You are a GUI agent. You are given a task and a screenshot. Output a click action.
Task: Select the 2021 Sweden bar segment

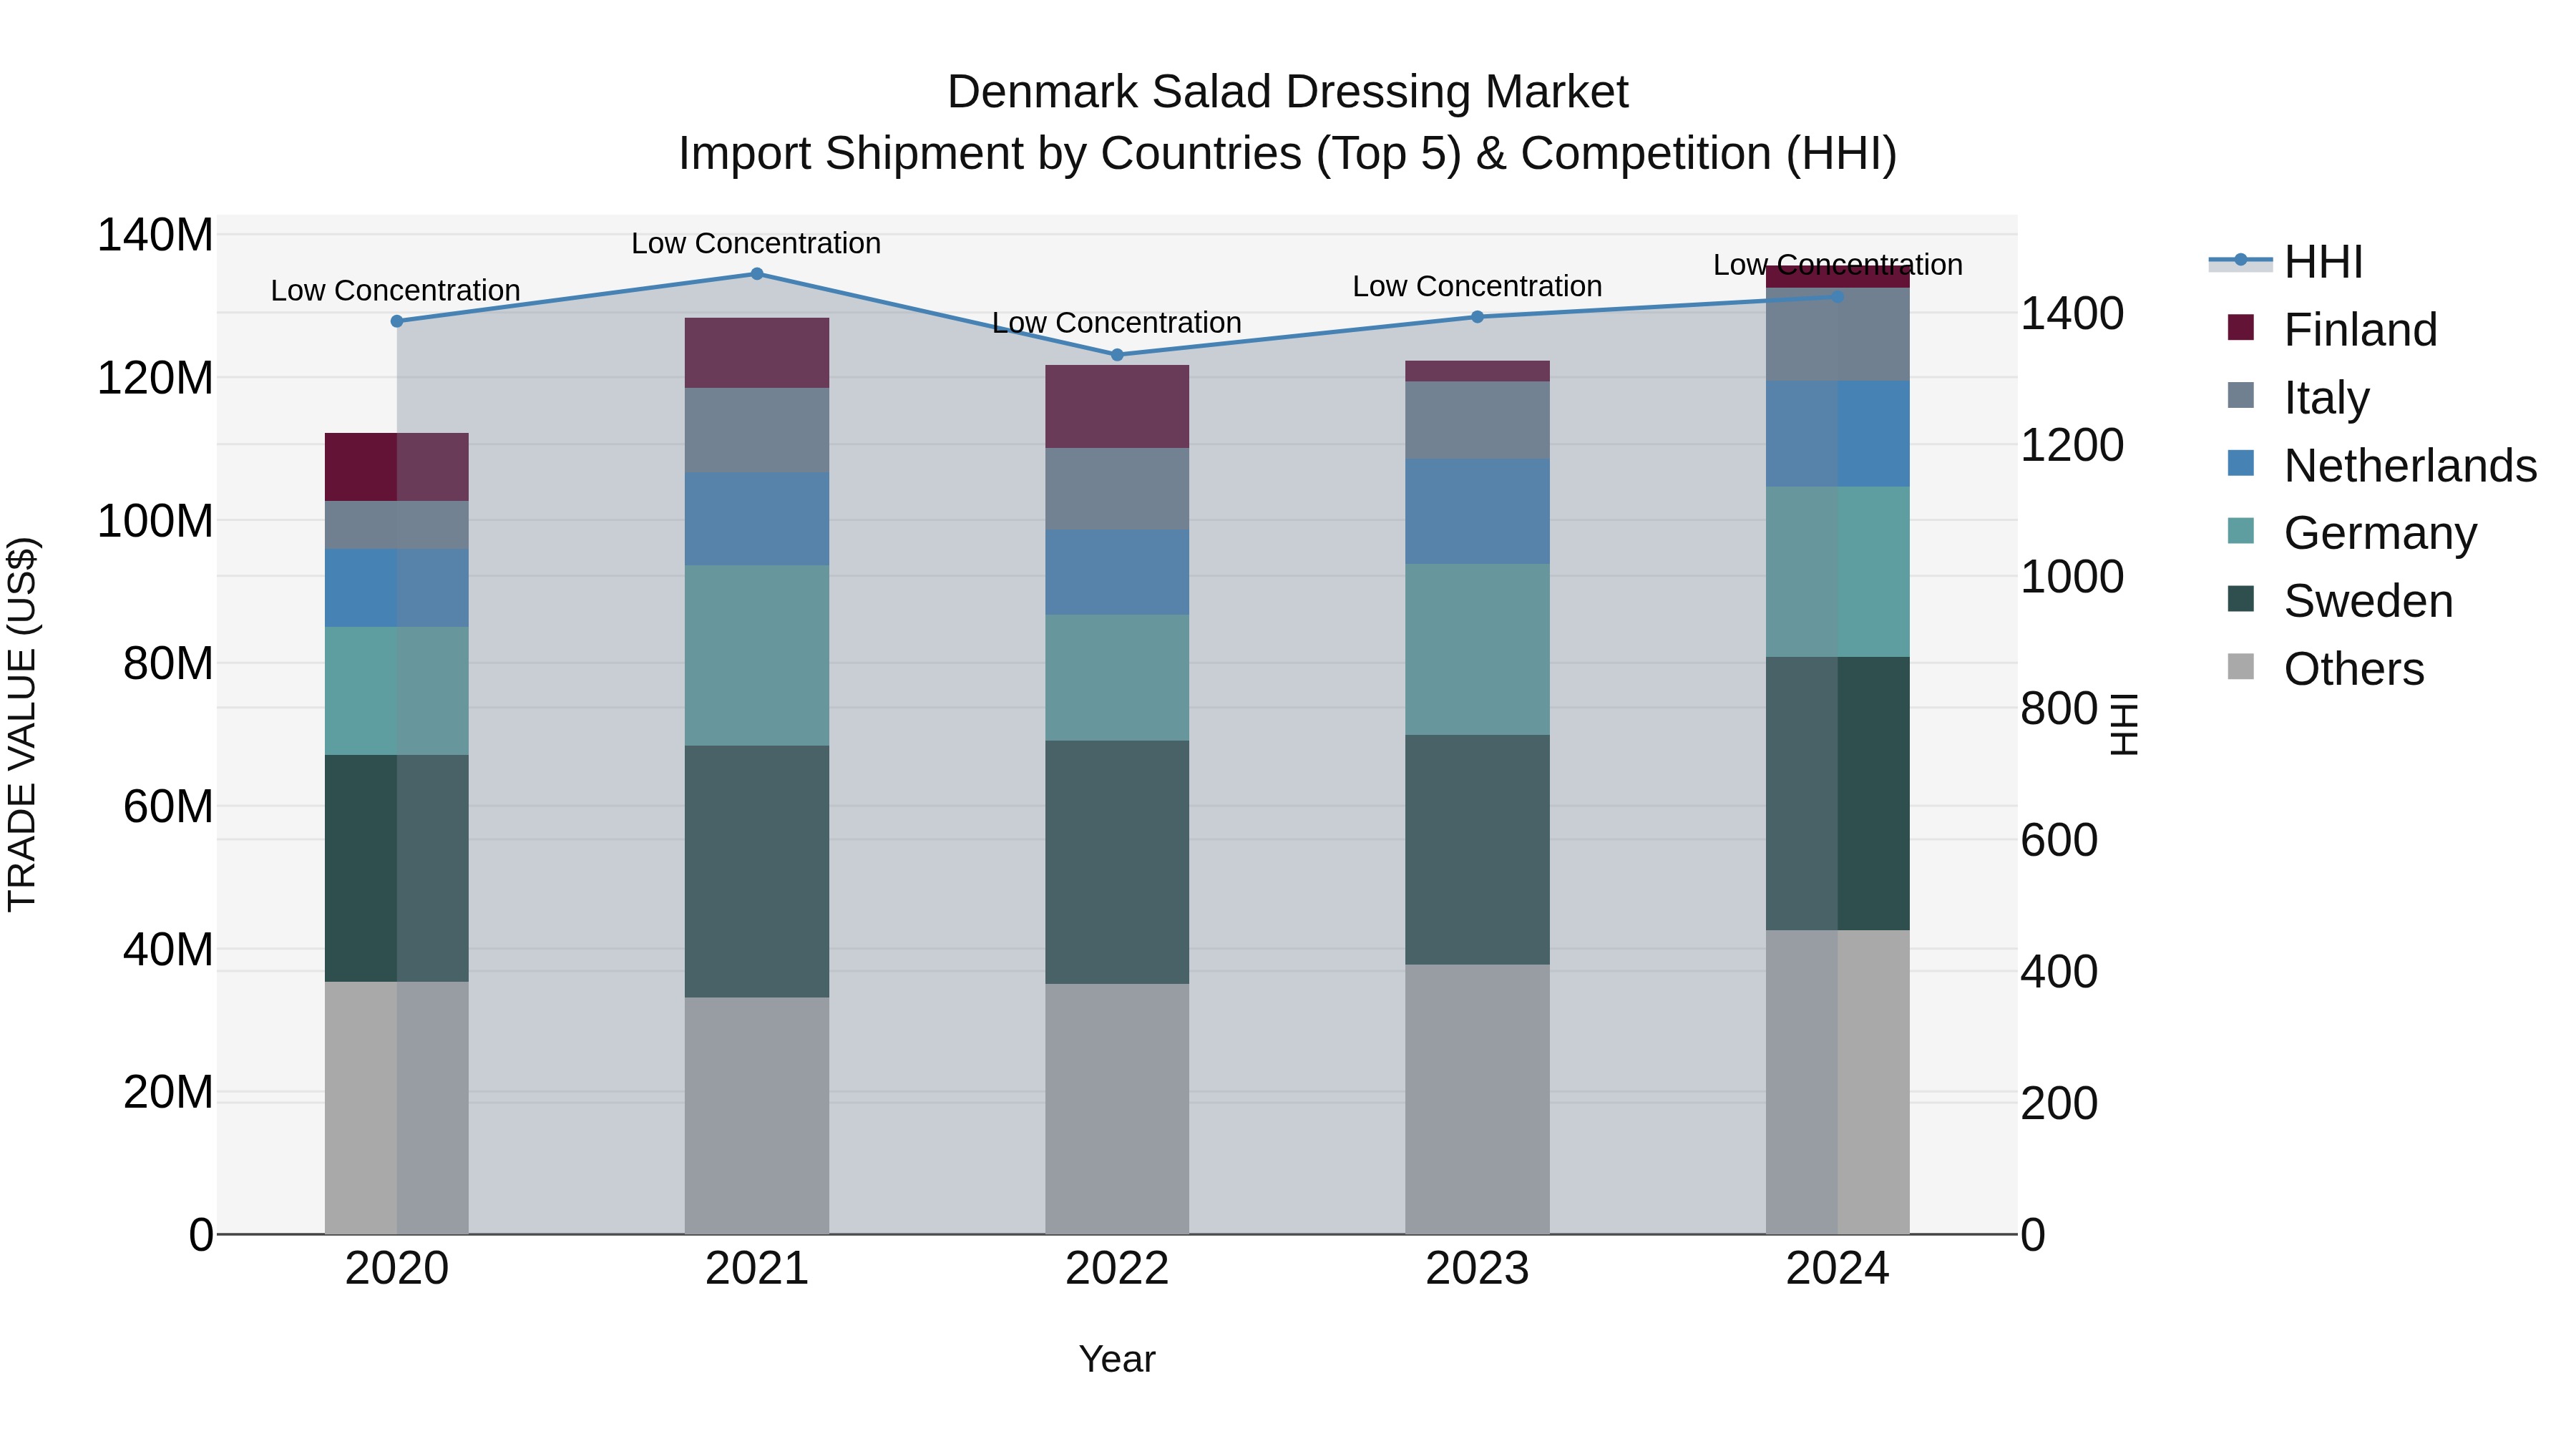(x=757, y=871)
